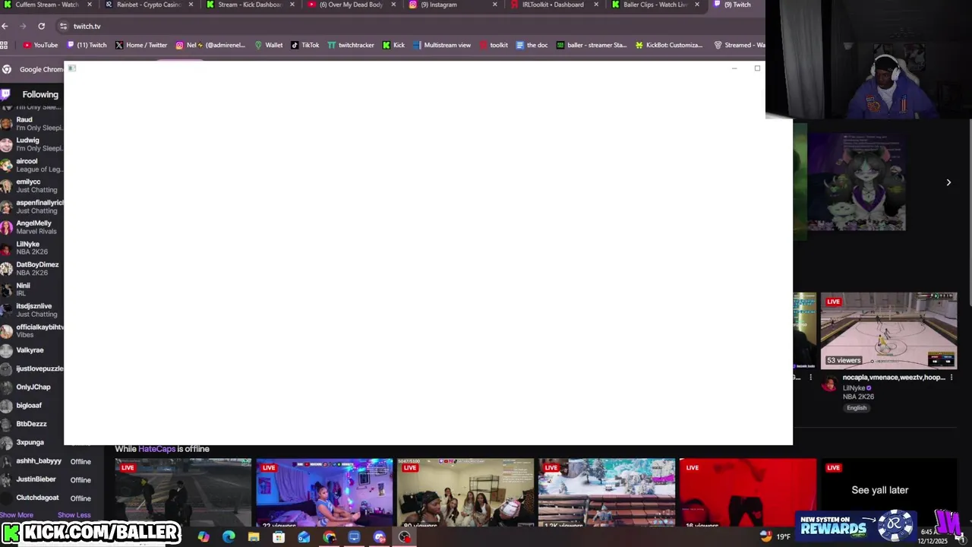Close the Baller Clips tab

pyautogui.click(x=697, y=5)
